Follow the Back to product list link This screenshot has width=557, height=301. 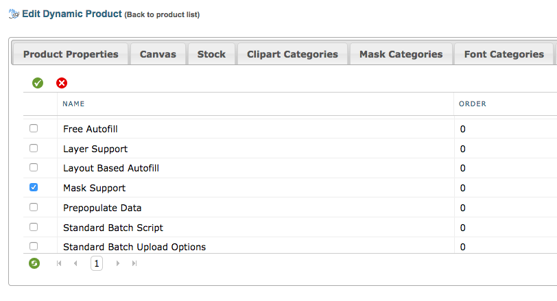tap(162, 14)
